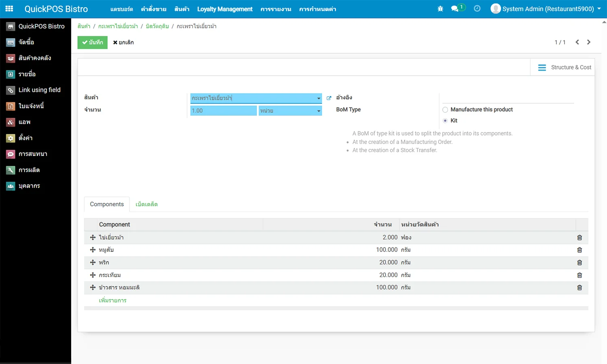Click the debug bug icon

click(x=440, y=9)
